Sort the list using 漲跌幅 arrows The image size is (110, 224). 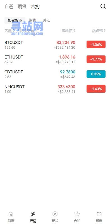[105, 31]
